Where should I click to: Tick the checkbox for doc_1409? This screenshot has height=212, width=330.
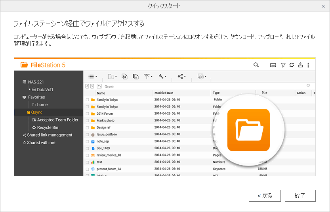click(87, 148)
